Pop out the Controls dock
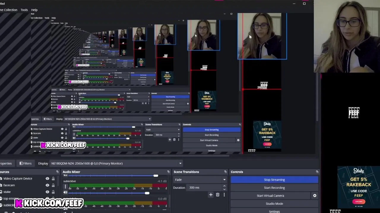380x213 pixels. 317,172
